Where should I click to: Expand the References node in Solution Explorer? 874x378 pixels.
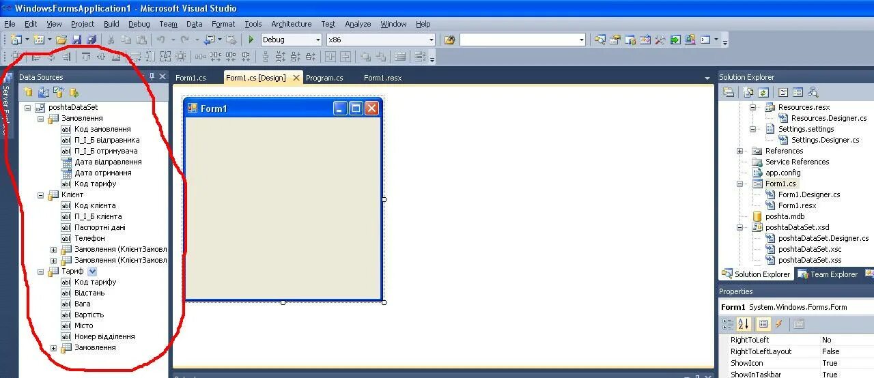coord(739,151)
